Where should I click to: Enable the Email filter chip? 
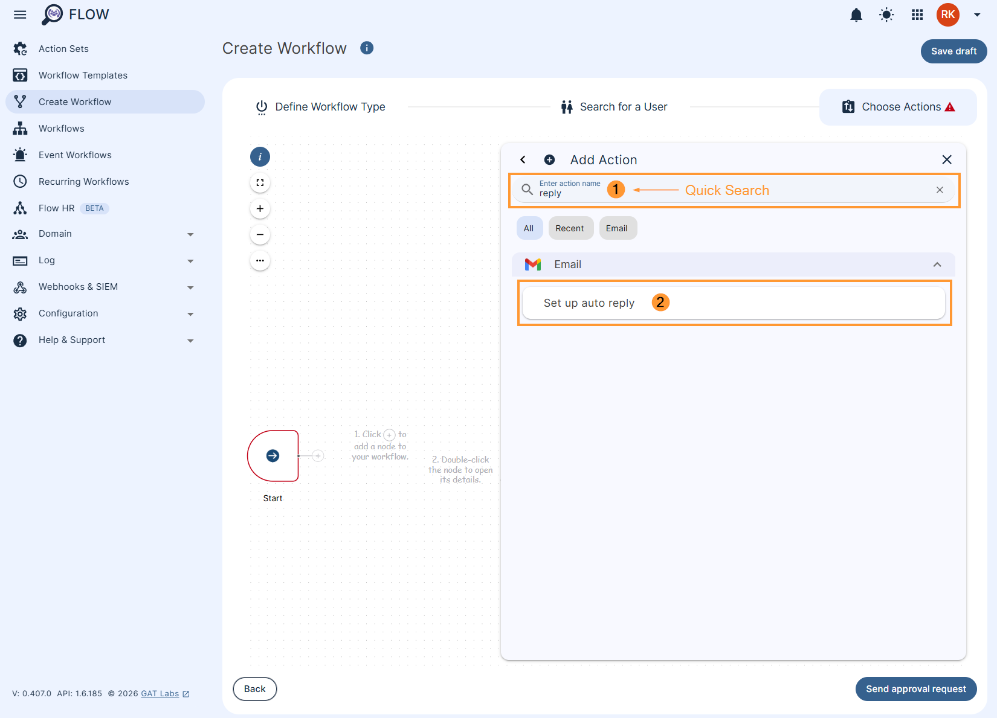[x=617, y=228]
